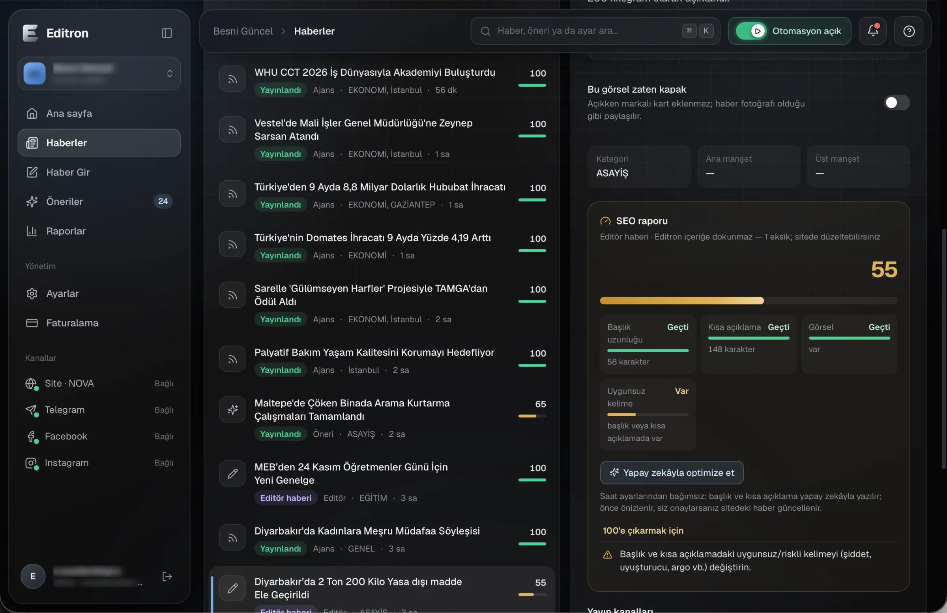
Task: Click the search magnifier icon
Action: (485, 31)
